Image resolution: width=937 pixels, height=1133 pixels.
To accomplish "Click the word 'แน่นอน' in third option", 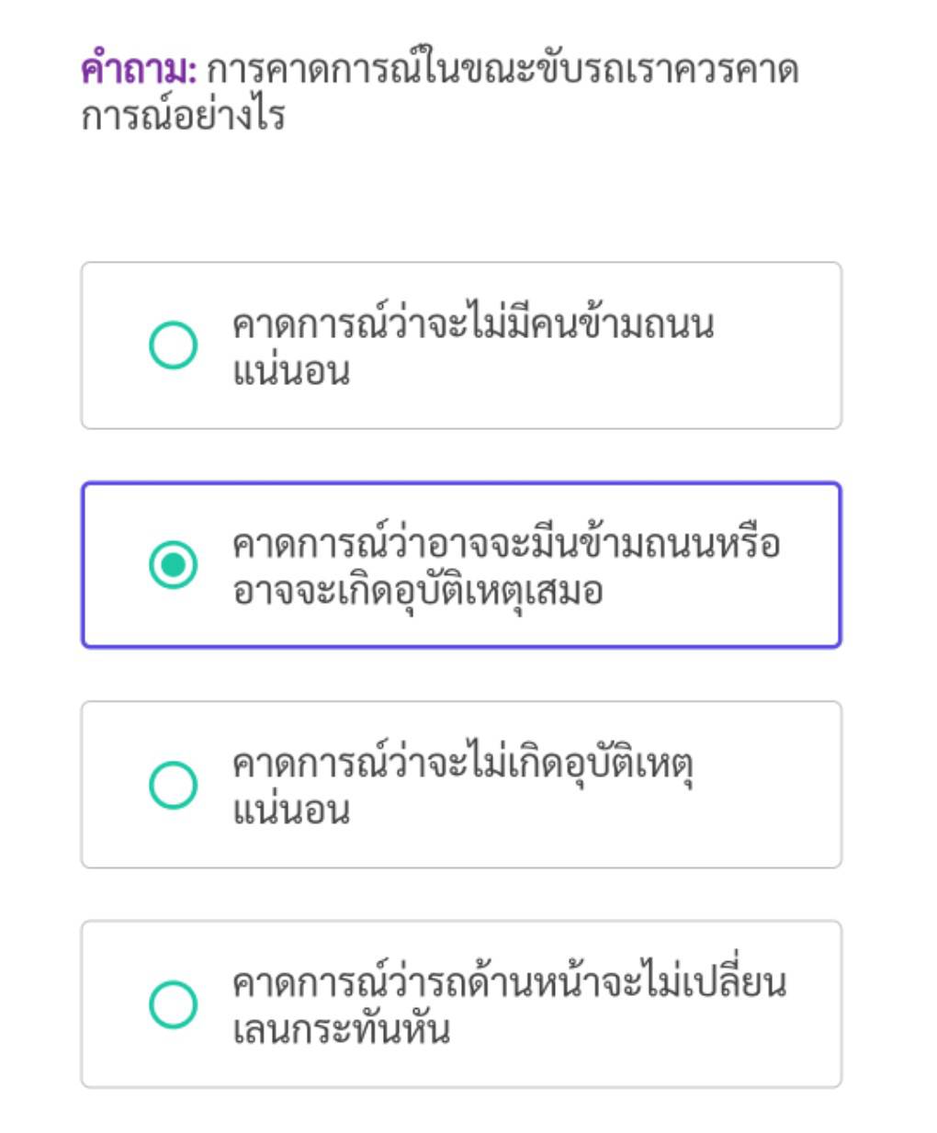I will [291, 811].
